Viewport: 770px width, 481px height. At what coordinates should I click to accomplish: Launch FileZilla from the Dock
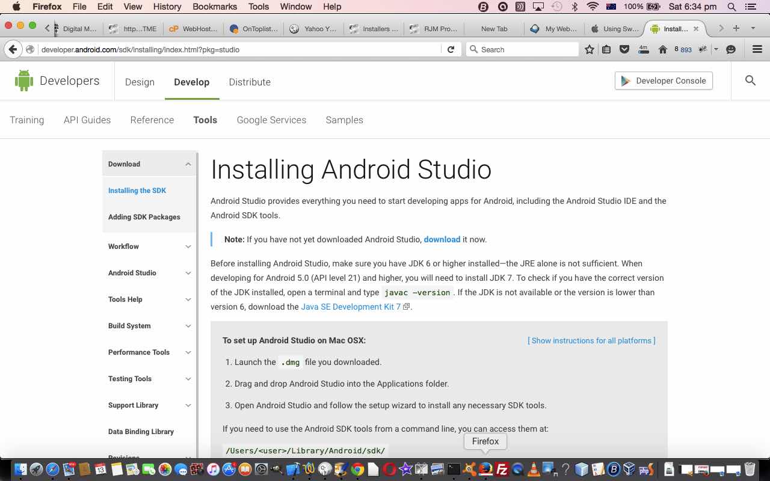tap(503, 469)
